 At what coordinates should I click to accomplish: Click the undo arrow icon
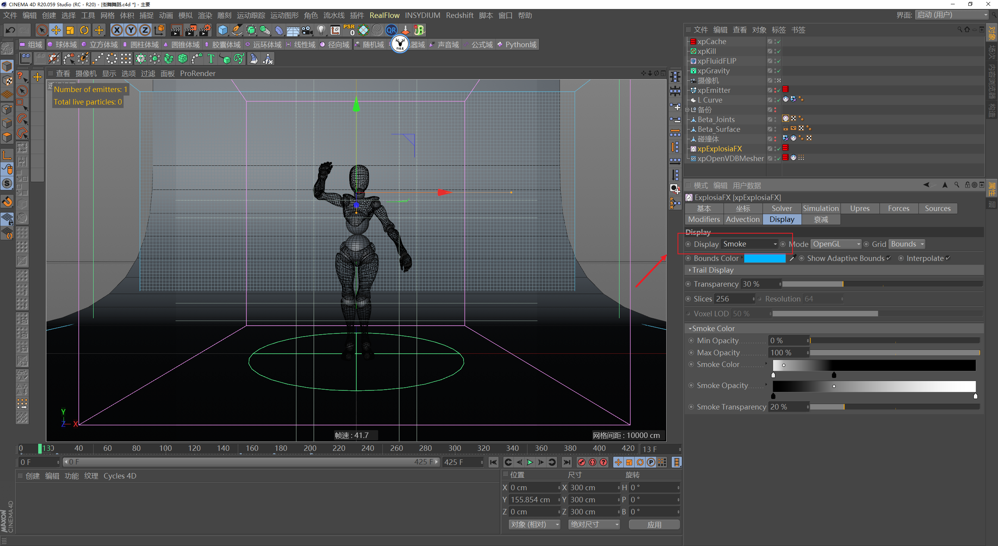pos(11,30)
